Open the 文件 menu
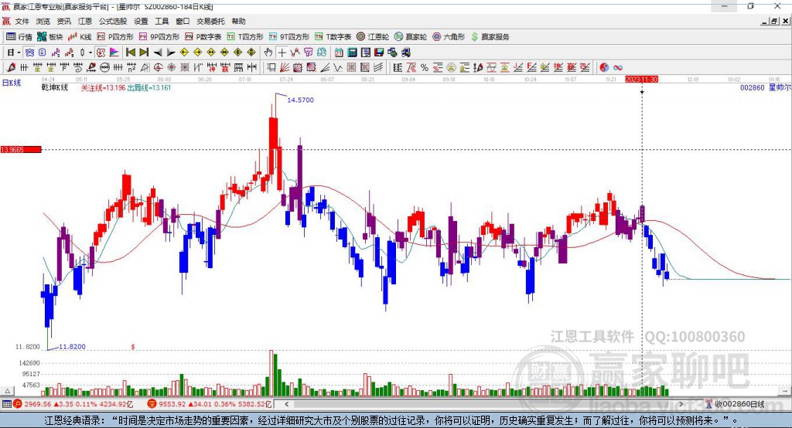 pyautogui.click(x=22, y=21)
